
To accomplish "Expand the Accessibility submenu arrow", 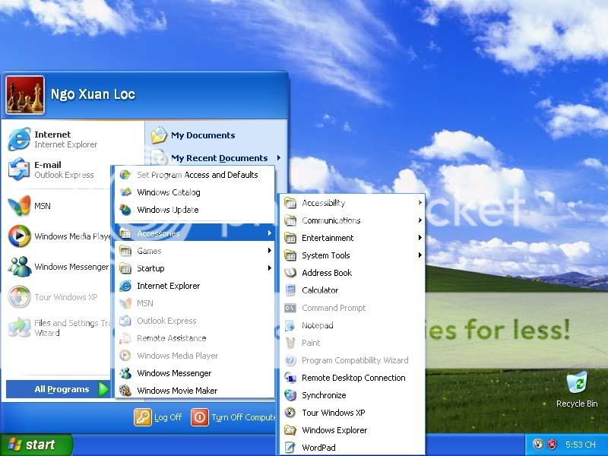I will 420,202.
